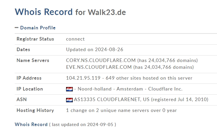Click the Whois Record page title
217x129 pixels.
coord(43,12)
